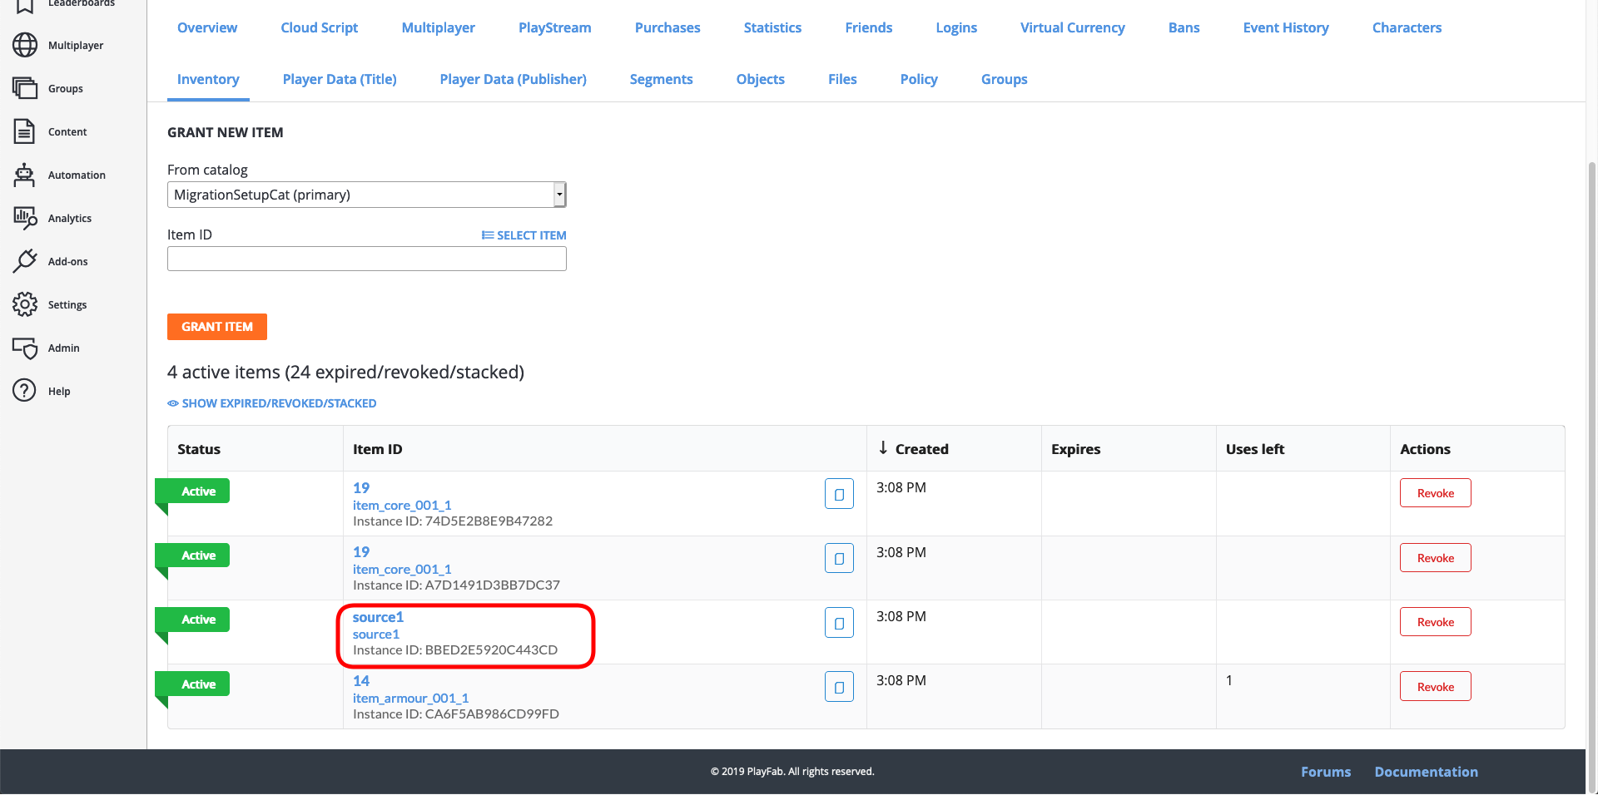Open the Documentation footer link
The height and width of the screenshot is (795, 1598).
[1427, 772]
